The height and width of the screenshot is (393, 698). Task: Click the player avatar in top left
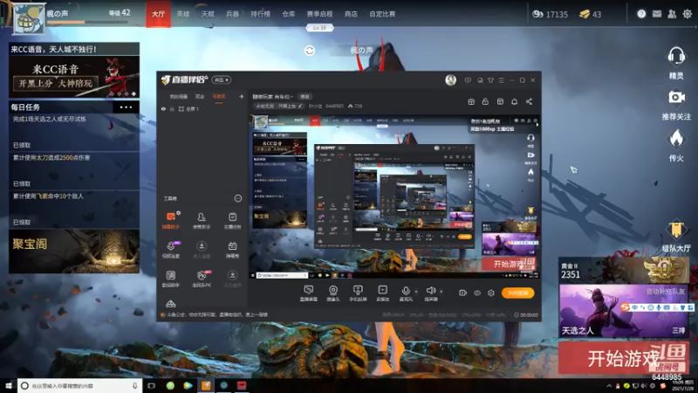click(x=29, y=18)
